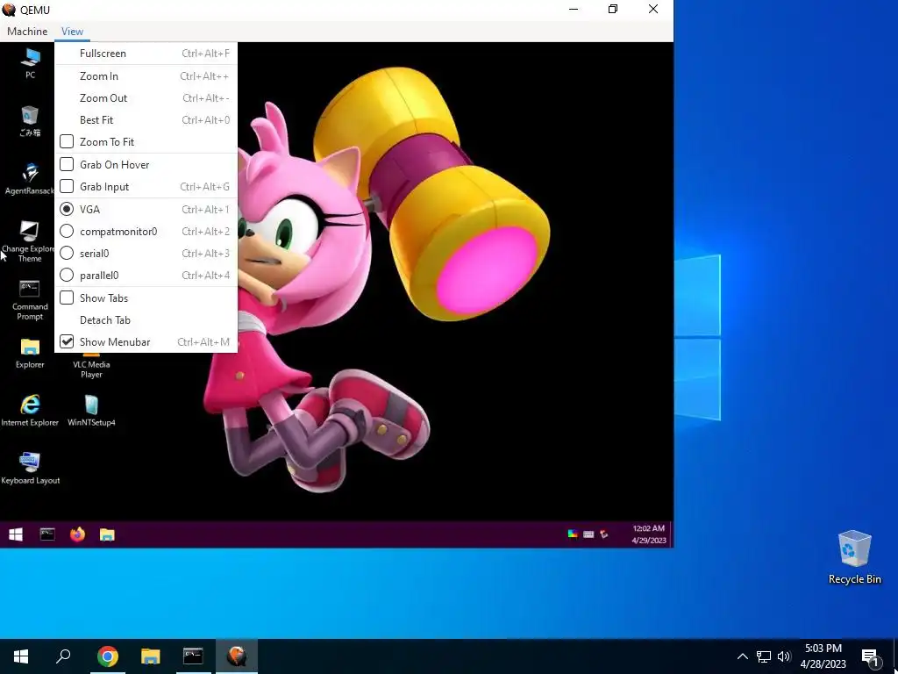Open command prompt from guest taskbar

click(47, 534)
